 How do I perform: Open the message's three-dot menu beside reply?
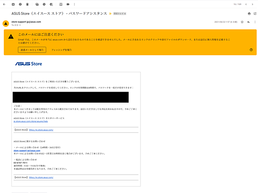[255, 22]
